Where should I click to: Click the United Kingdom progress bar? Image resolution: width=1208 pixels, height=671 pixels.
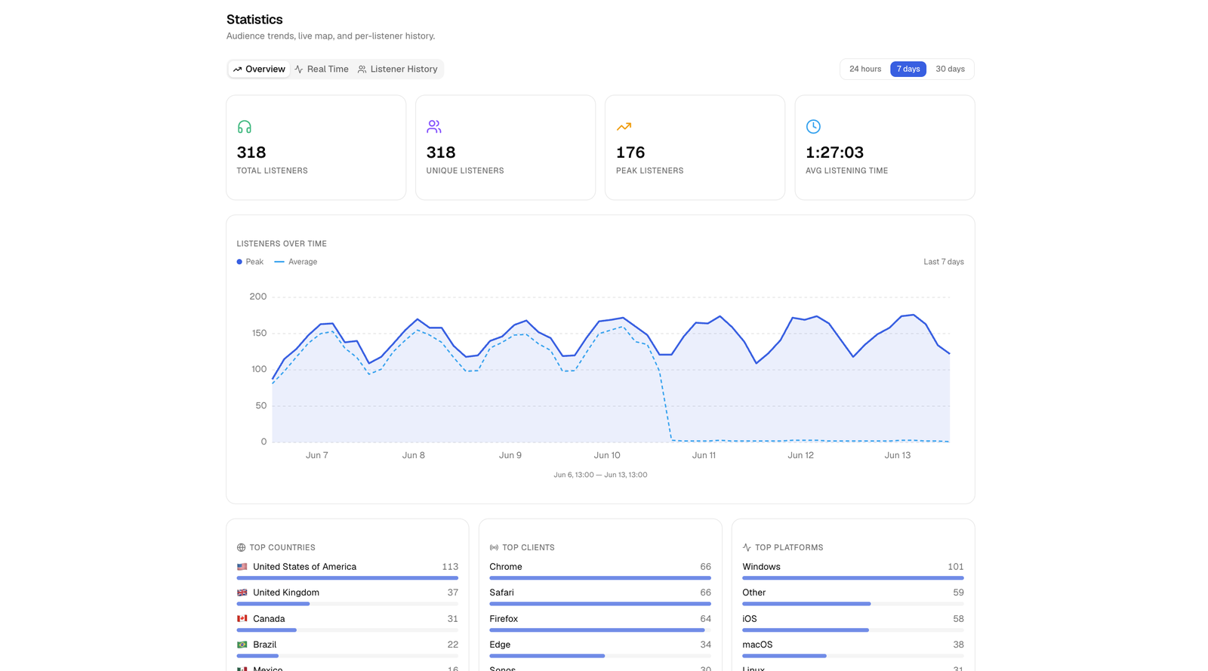tap(347, 604)
